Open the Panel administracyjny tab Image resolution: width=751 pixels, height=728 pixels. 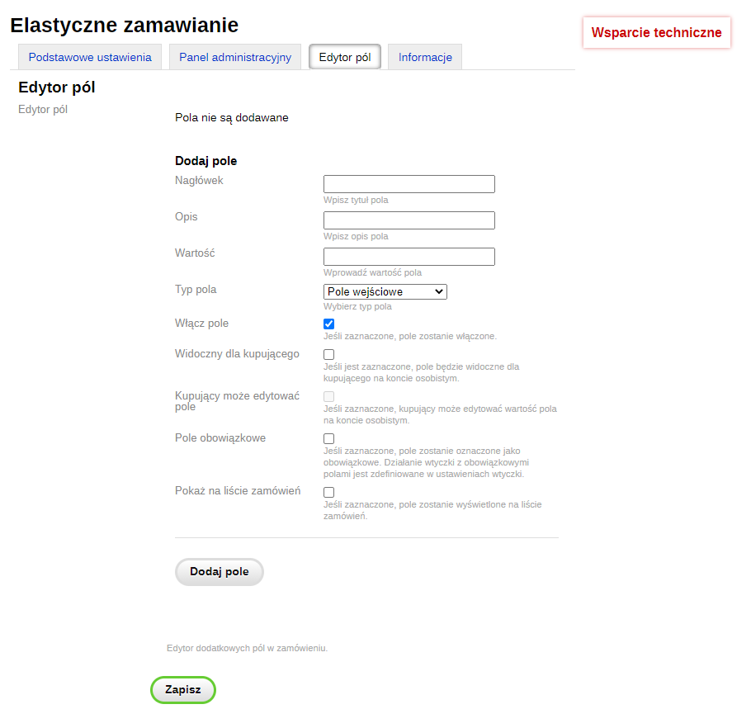point(234,56)
